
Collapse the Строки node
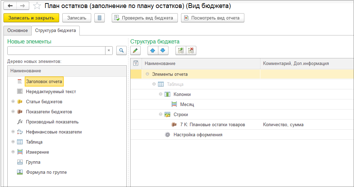(160, 114)
